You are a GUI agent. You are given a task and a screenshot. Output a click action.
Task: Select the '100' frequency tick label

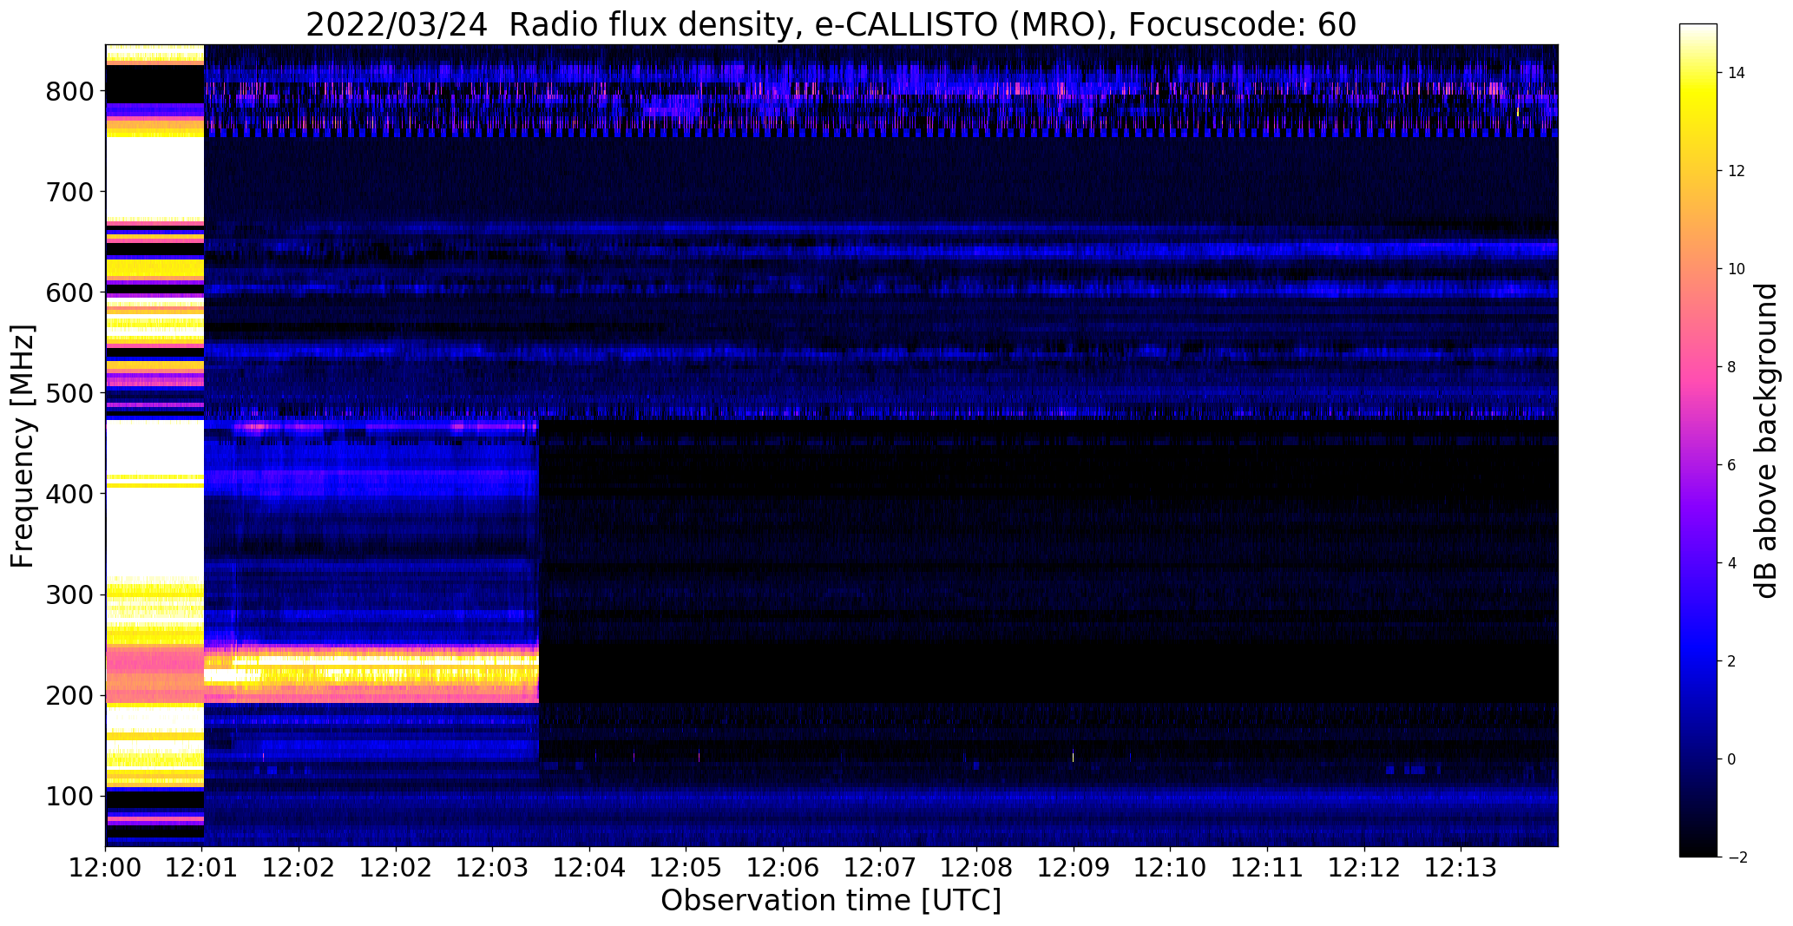pyautogui.click(x=69, y=796)
